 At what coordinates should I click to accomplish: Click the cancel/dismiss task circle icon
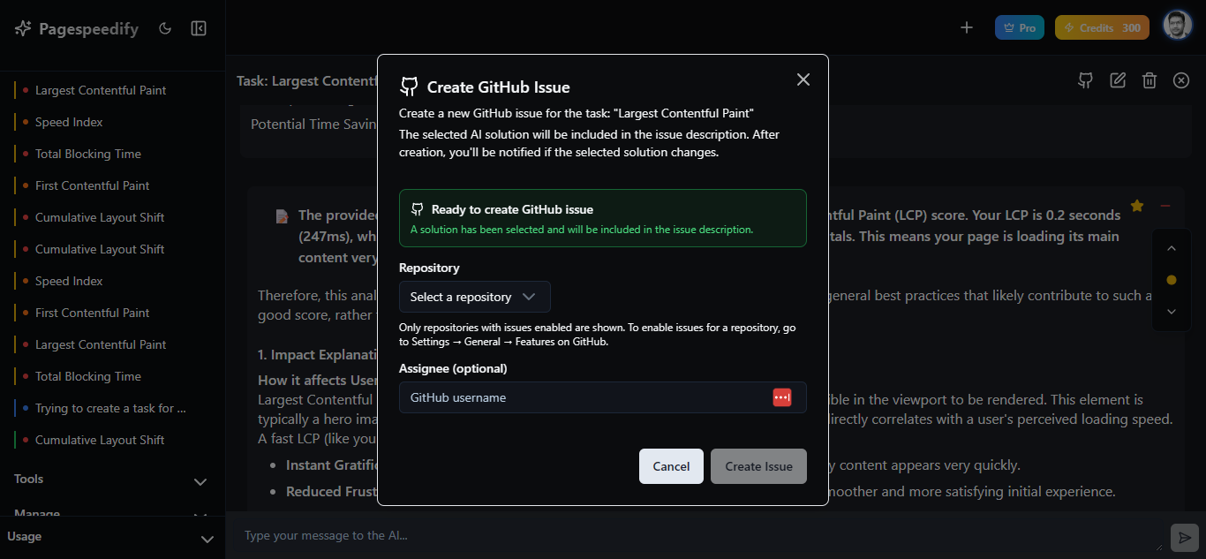(1180, 80)
